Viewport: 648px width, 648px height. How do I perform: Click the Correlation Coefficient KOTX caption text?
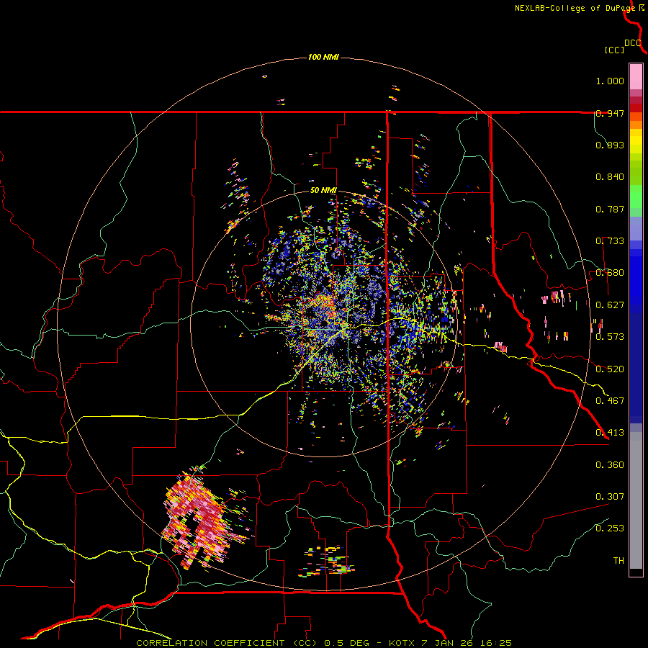(x=324, y=643)
